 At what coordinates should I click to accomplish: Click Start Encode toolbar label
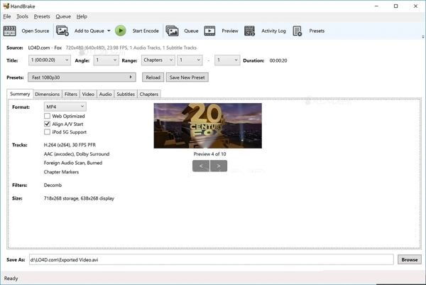[146, 31]
